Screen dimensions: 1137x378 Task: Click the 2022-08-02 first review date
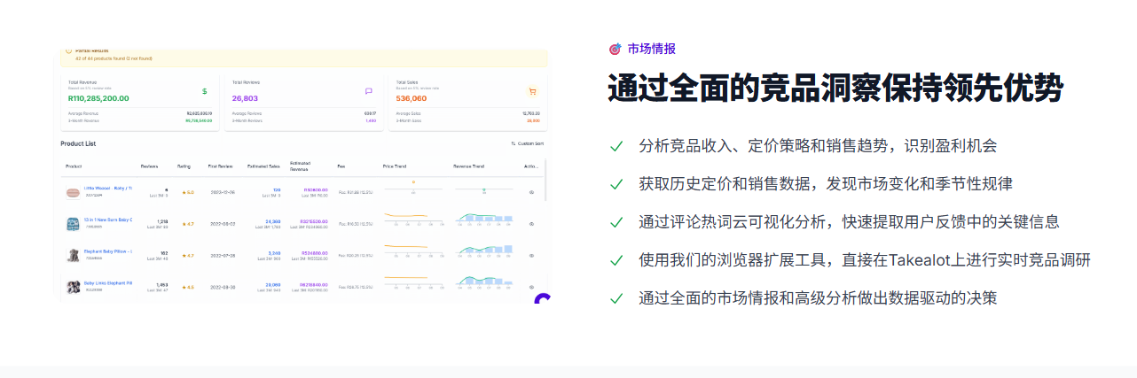point(223,224)
